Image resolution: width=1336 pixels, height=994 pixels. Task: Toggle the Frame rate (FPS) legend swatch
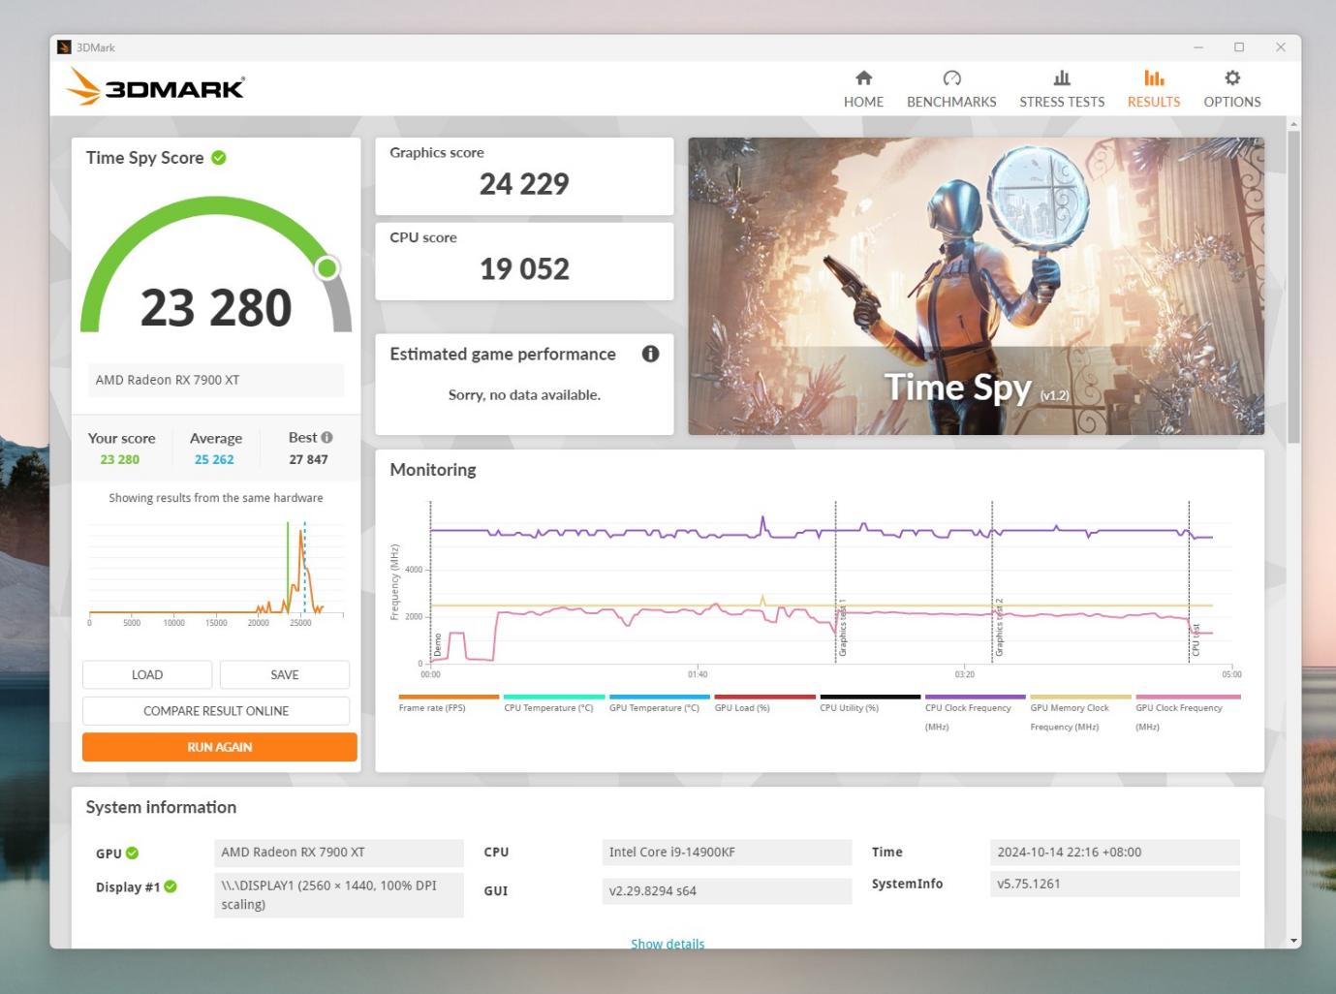(x=449, y=697)
